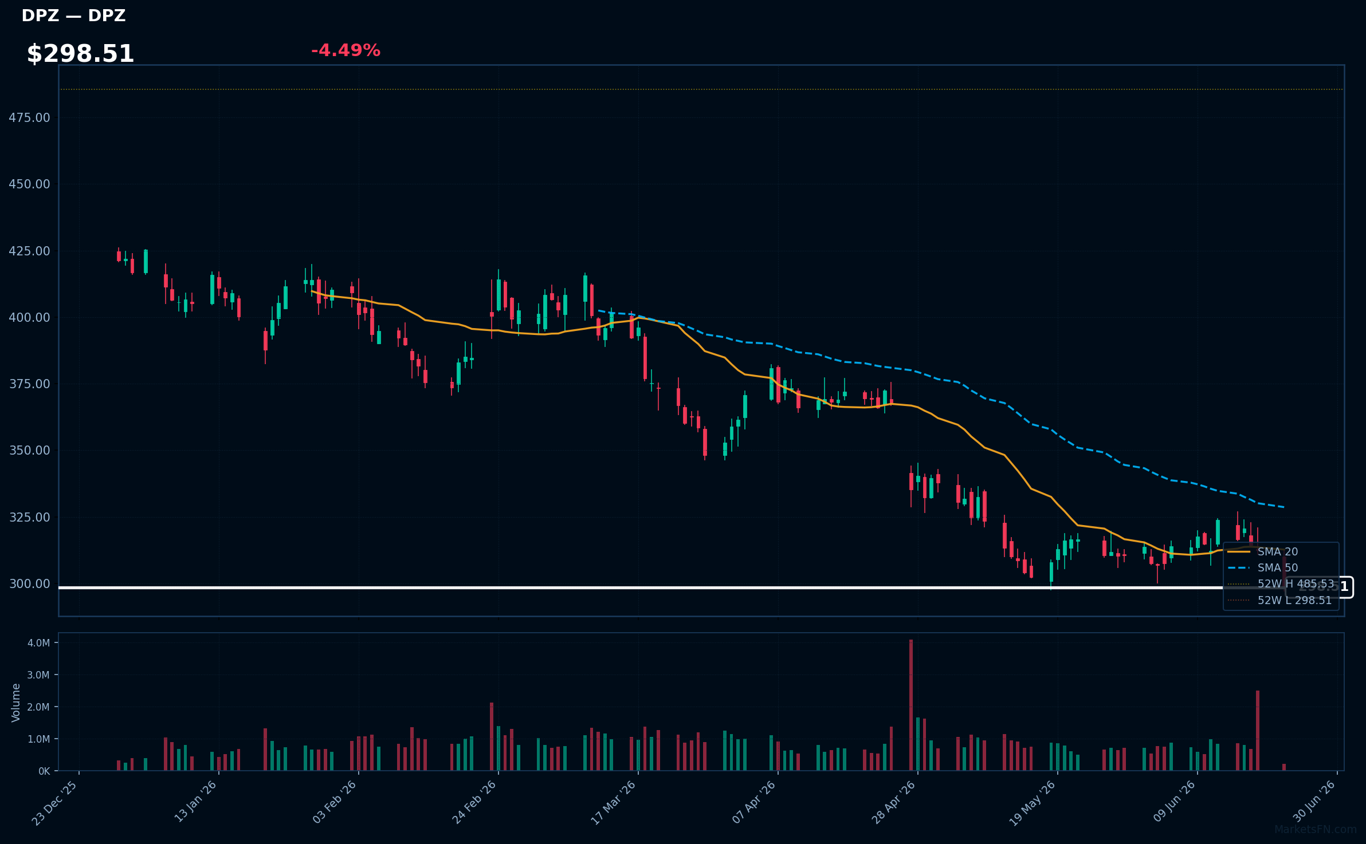Click the 375.00 price axis label

[x=29, y=384]
